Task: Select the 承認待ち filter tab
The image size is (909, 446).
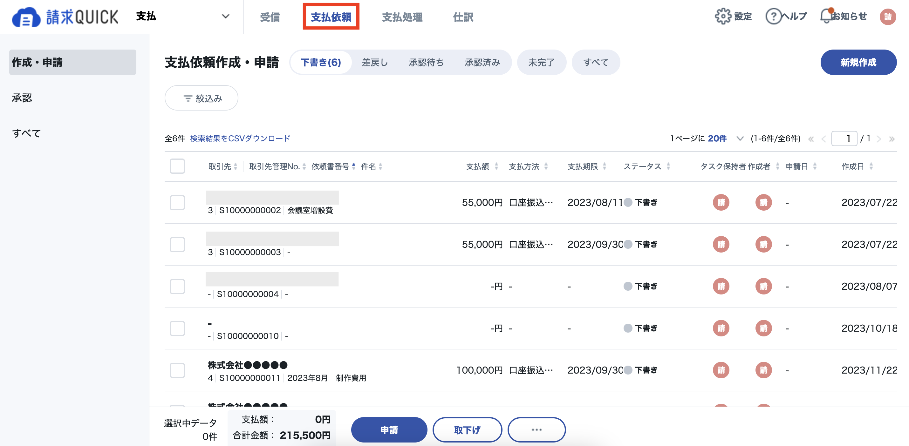Action: (x=426, y=62)
